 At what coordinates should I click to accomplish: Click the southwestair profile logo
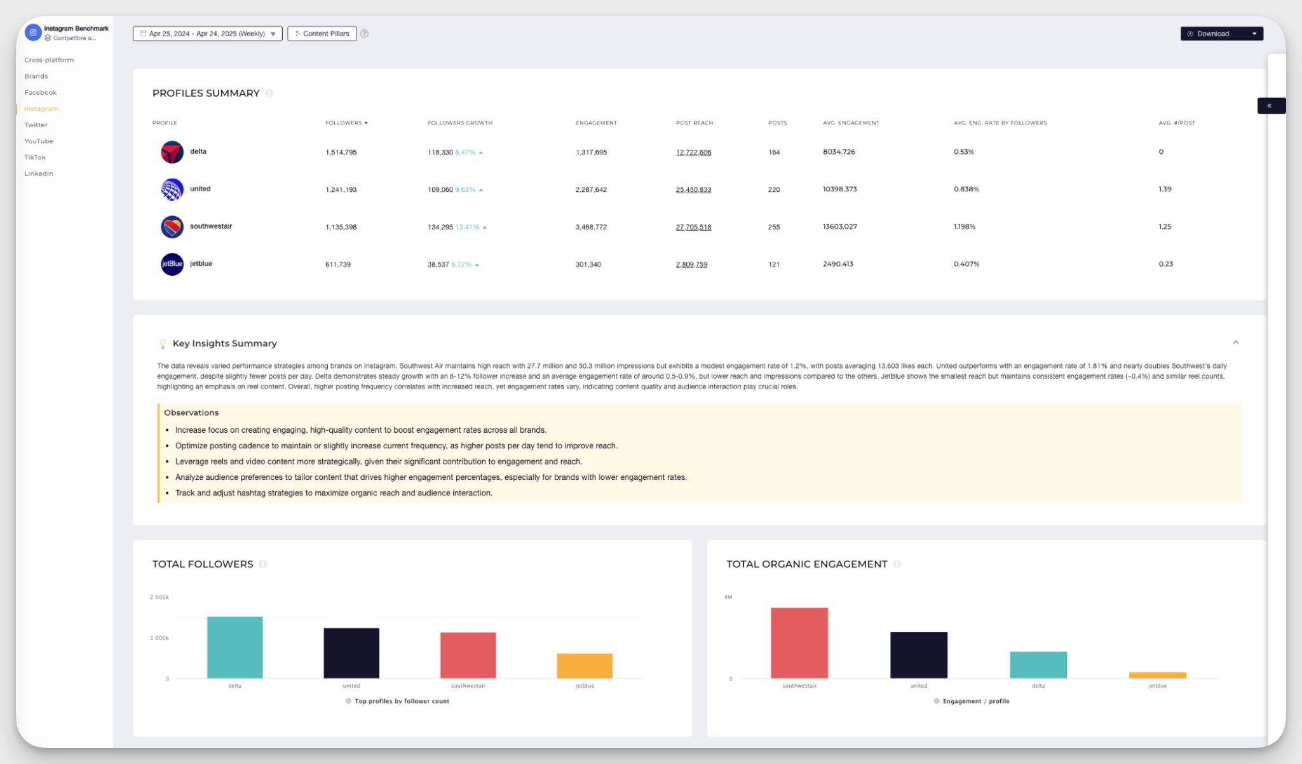point(172,227)
